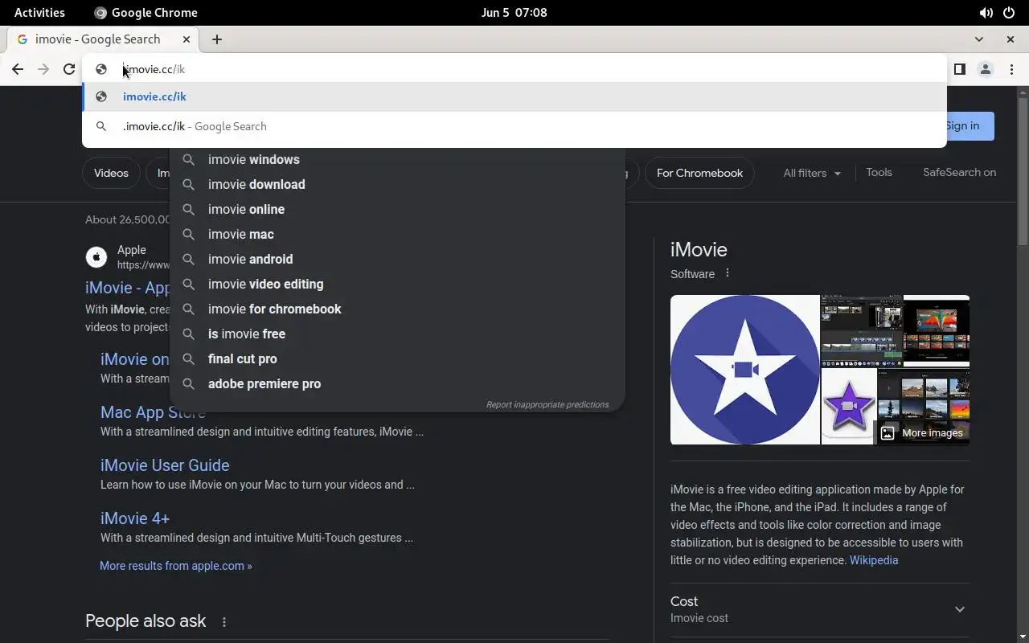Choose 'imovie online' search suggestion
Screen dimensions: 1029x643
tap(397, 209)
